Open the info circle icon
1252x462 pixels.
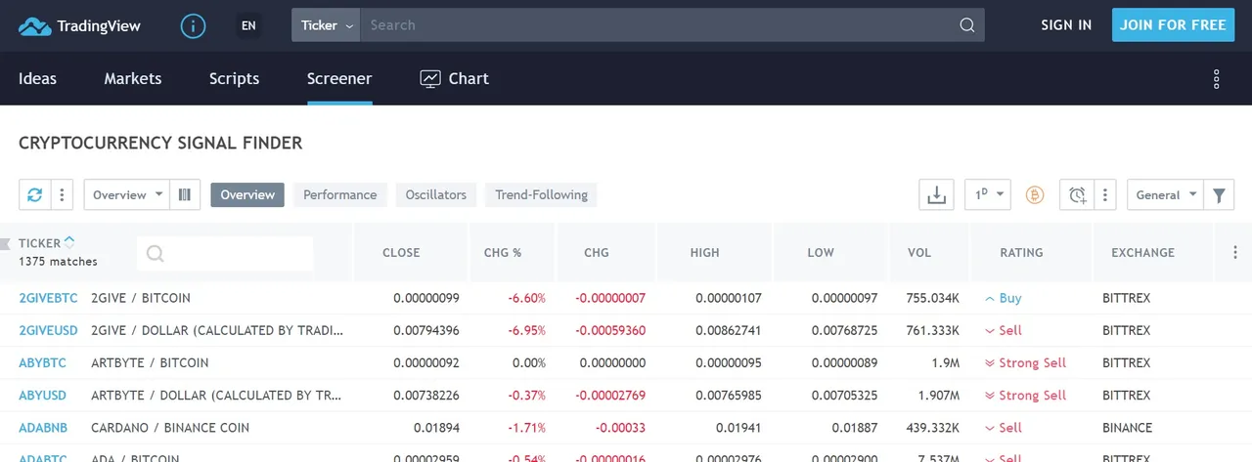[x=193, y=26]
